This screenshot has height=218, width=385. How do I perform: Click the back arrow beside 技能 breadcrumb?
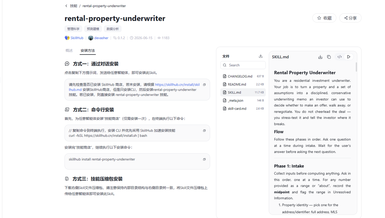tap(66, 6)
